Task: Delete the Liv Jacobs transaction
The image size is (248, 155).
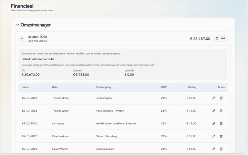Action: coord(221,124)
